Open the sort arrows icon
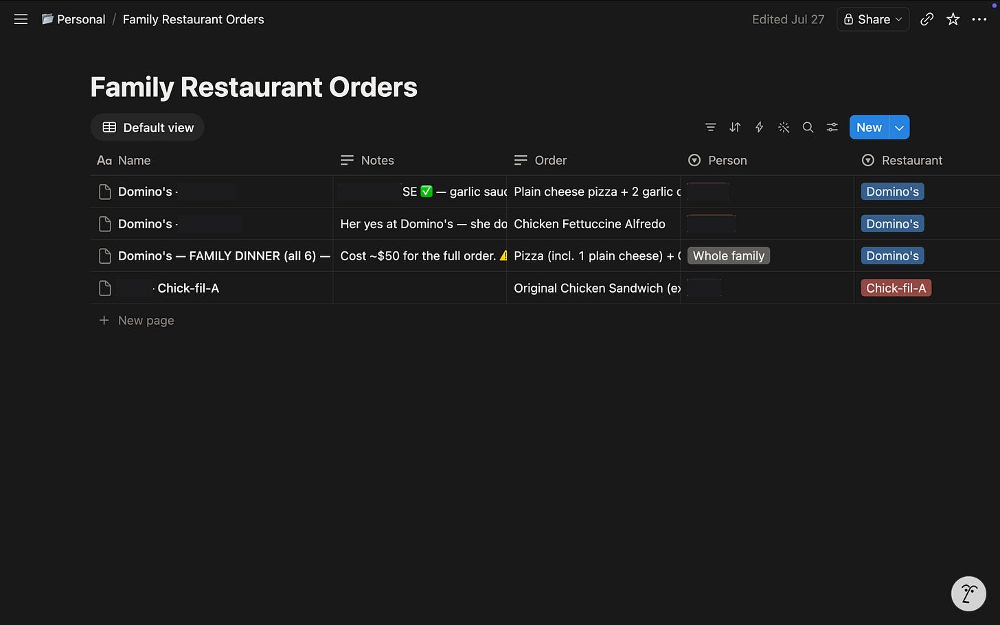 tap(735, 127)
